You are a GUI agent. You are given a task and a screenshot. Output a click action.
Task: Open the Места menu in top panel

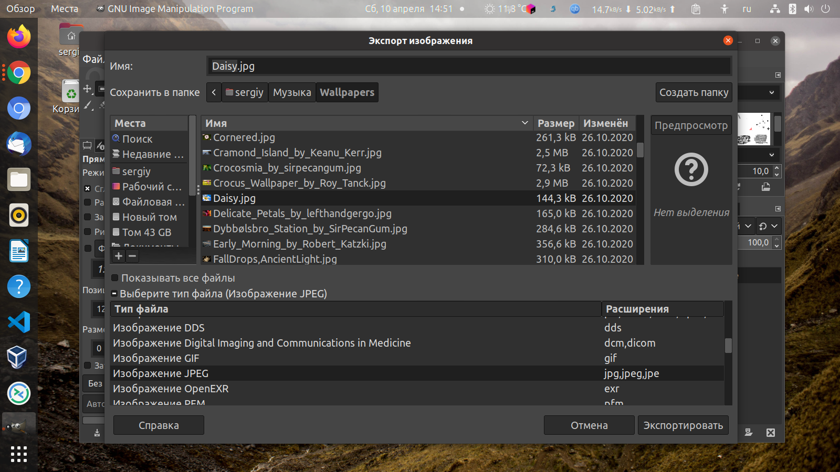pos(65,9)
